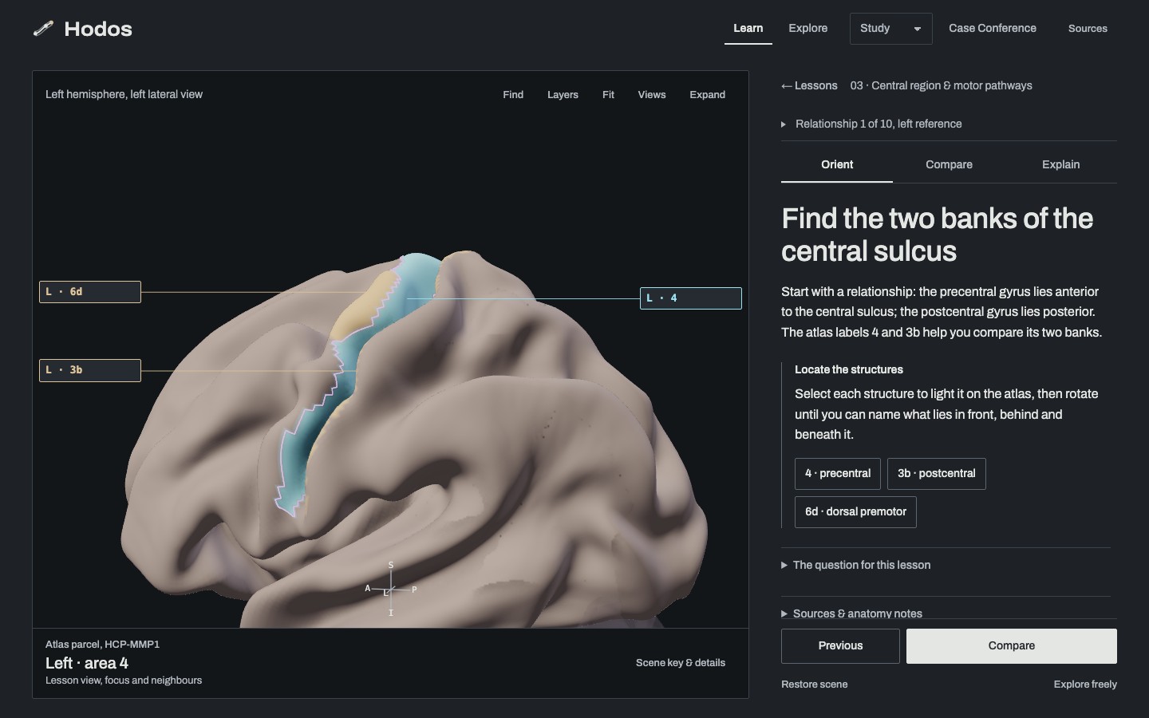
Task: Click the Hodos logo icon
Action: pos(43,29)
